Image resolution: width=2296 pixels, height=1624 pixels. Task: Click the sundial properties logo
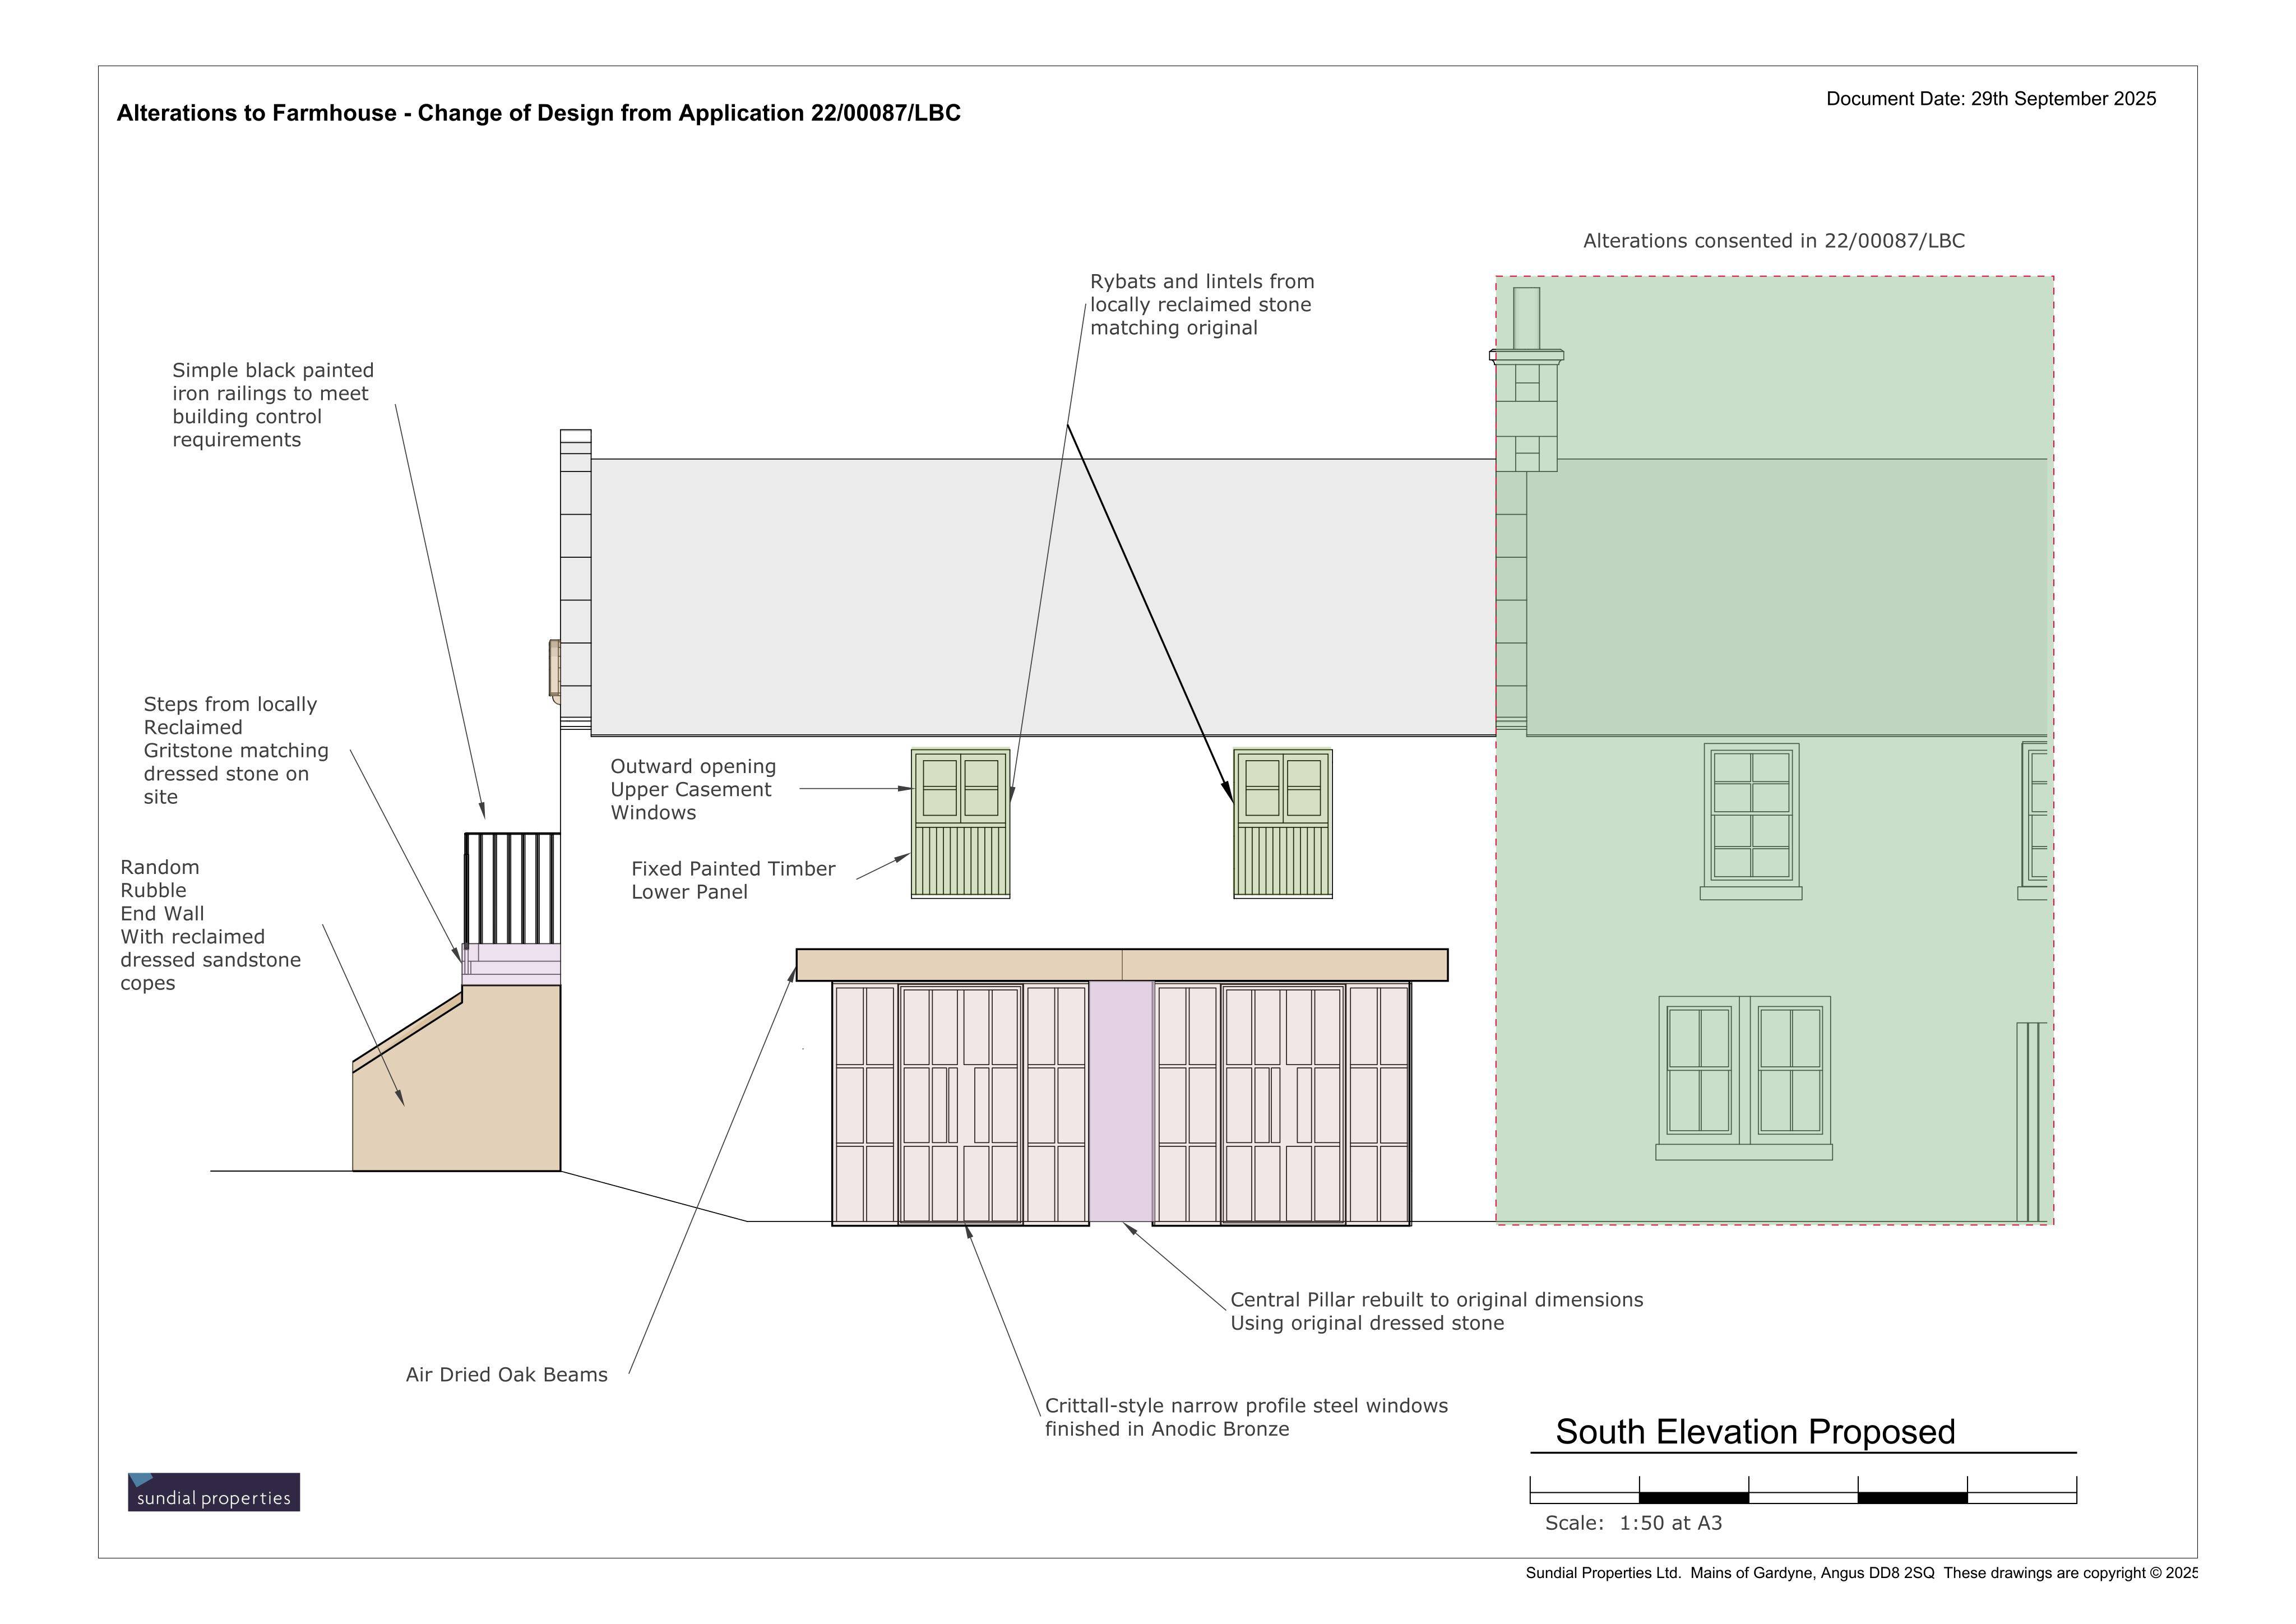pos(214,1492)
